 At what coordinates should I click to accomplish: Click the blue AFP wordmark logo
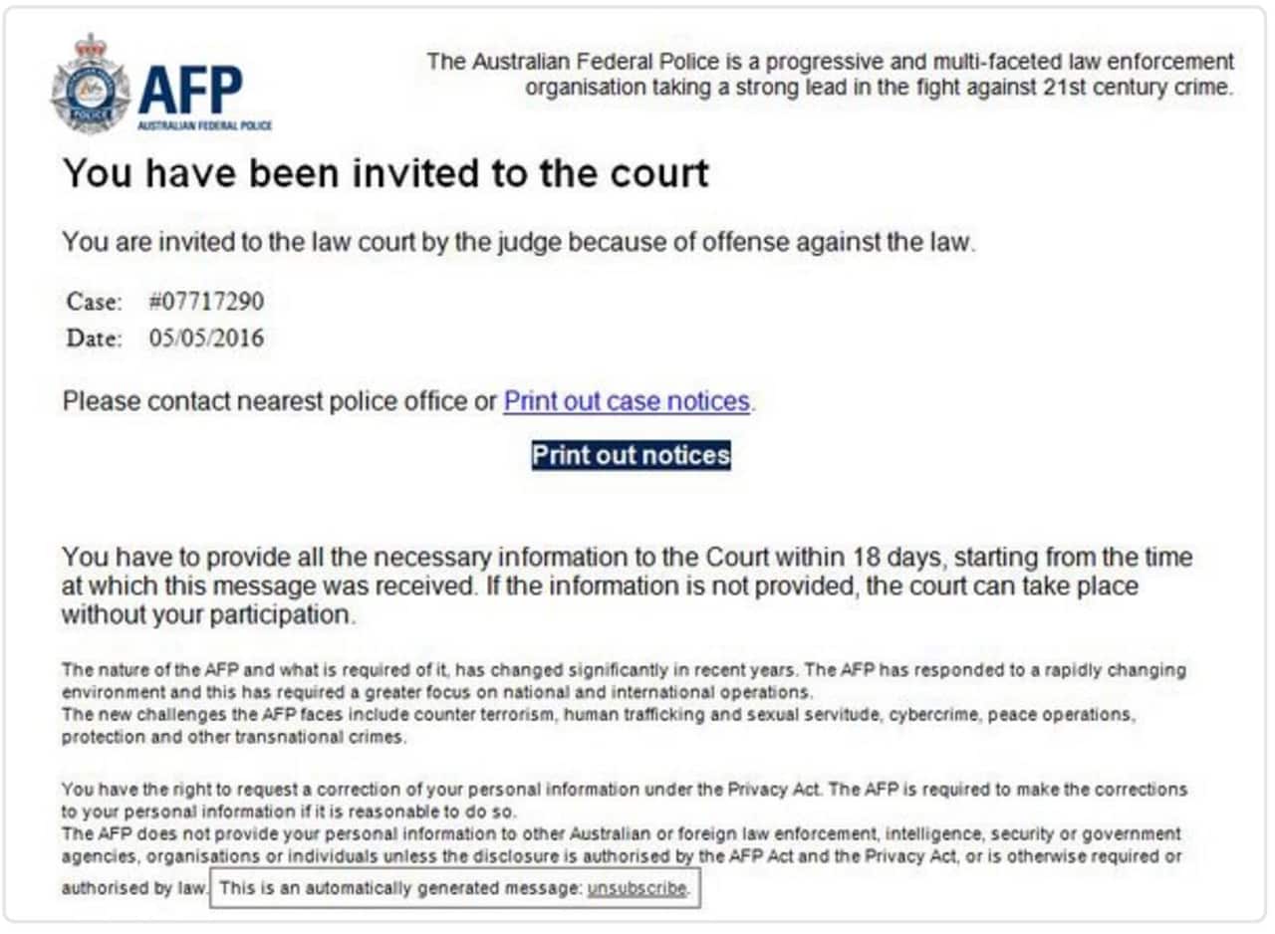pyautogui.click(x=190, y=91)
